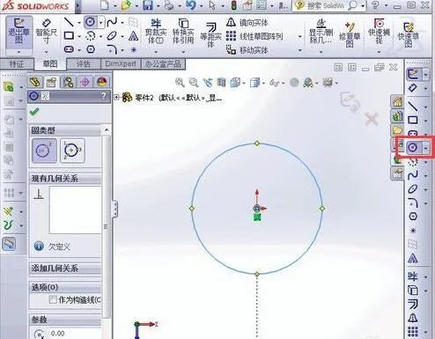The width and height of the screenshot is (435, 339).
Task: Click the 快速捕捉 Quick Snaps tool
Action: coord(379,33)
